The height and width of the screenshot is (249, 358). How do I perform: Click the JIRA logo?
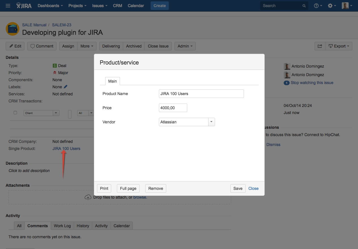click(x=24, y=6)
